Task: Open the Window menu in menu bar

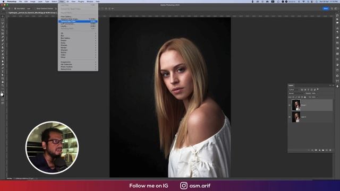Action: [90, 2]
